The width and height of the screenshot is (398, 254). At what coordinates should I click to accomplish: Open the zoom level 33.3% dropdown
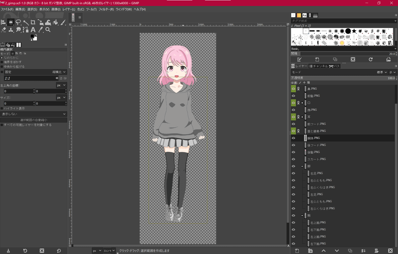pyautogui.click(x=109, y=251)
